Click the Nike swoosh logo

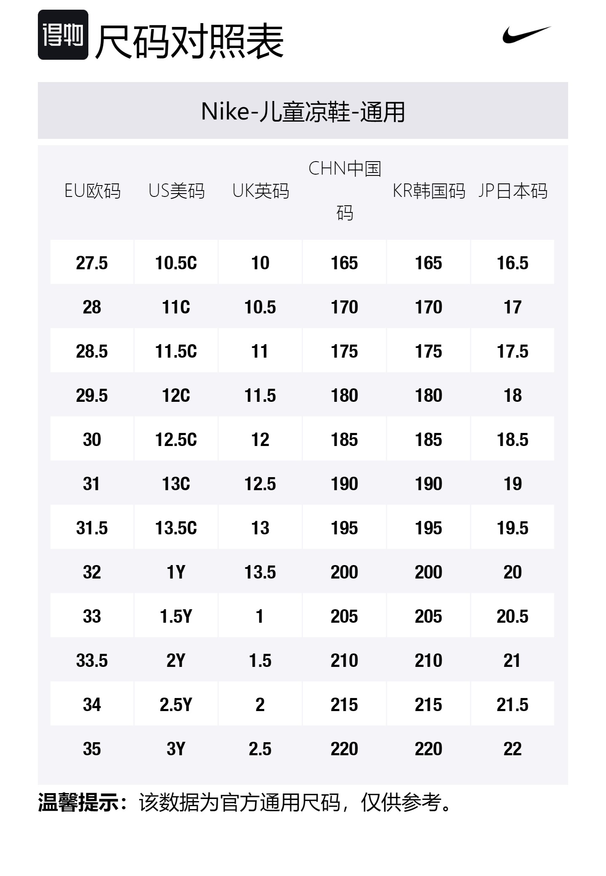(x=526, y=35)
